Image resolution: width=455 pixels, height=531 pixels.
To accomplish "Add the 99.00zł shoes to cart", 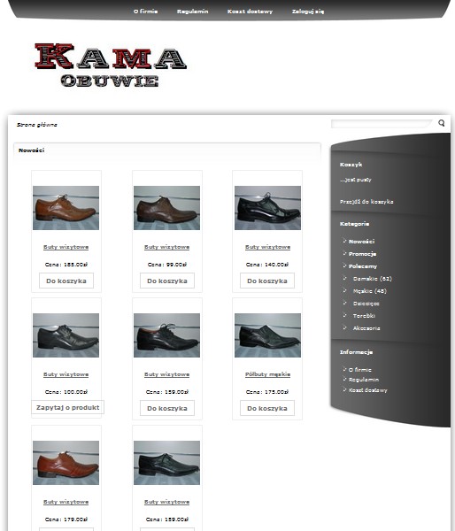I will (x=167, y=281).
